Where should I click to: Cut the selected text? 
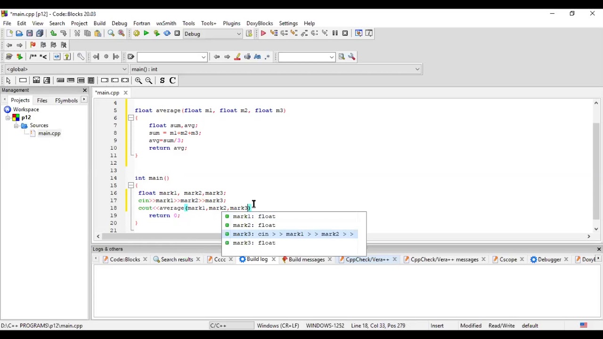[77, 33]
